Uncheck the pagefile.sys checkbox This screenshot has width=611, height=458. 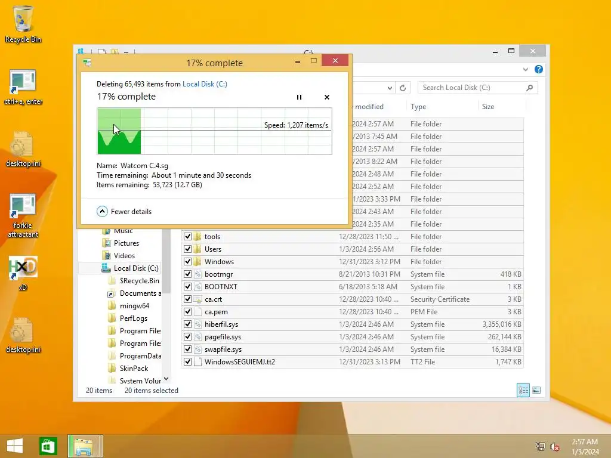(187, 336)
